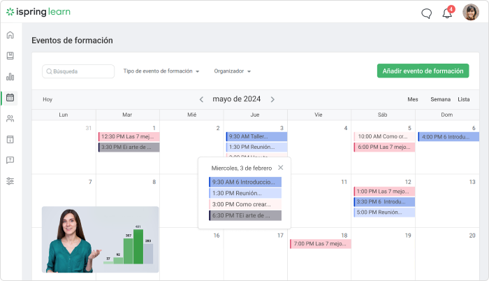Open 6:00 PM Las 7 mejo... event
Screen dimensions: 489x281
[384, 147]
